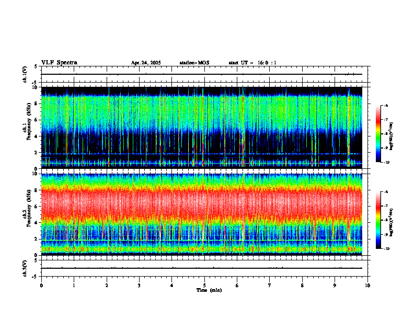Click tick label 6 on the Time axis
Viewport: 414px width, 320px height.
click(237, 285)
